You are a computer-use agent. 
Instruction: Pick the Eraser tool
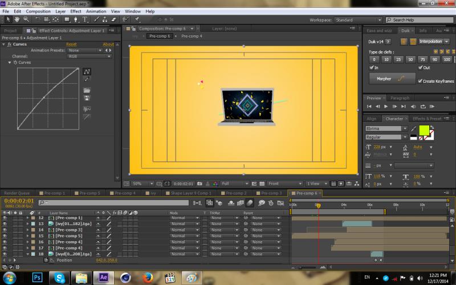[x=113, y=20]
